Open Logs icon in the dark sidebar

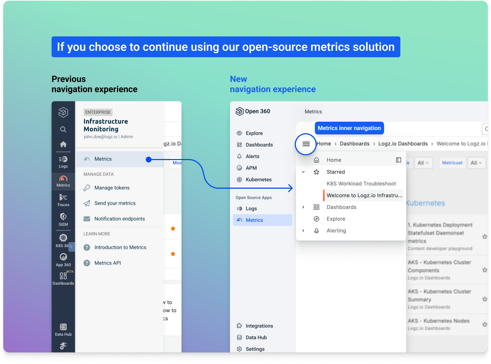[63, 162]
